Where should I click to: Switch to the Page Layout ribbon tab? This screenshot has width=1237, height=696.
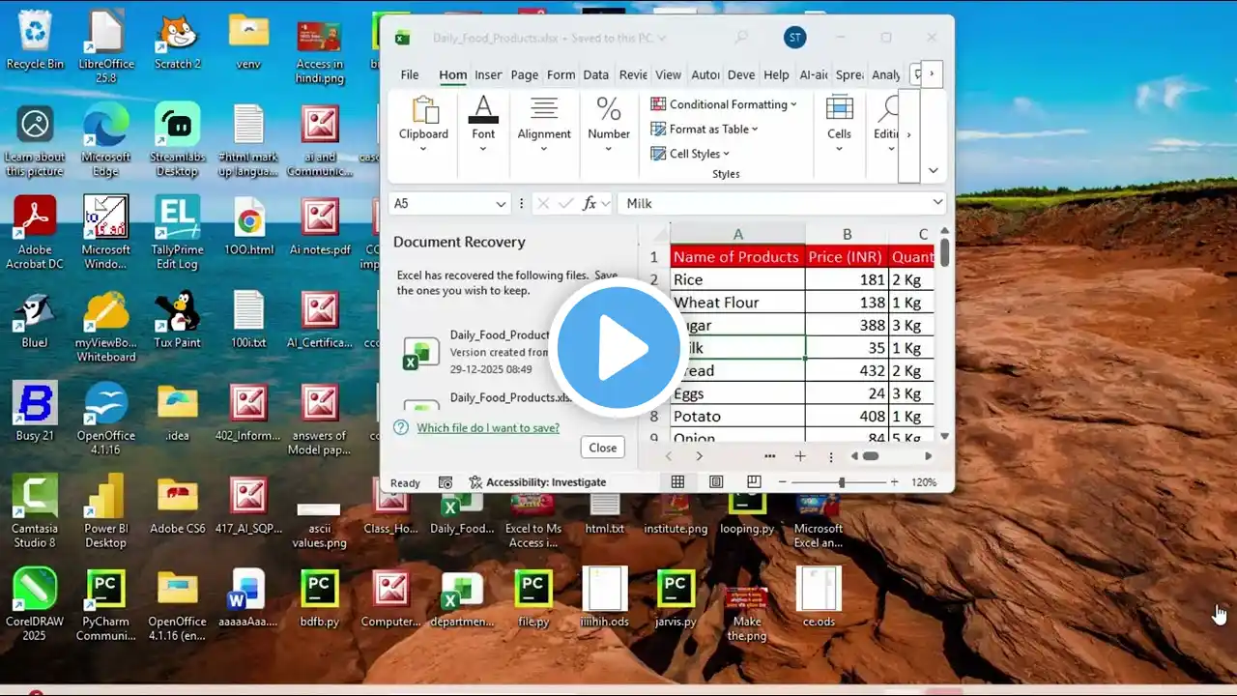pyautogui.click(x=525, y=74)
